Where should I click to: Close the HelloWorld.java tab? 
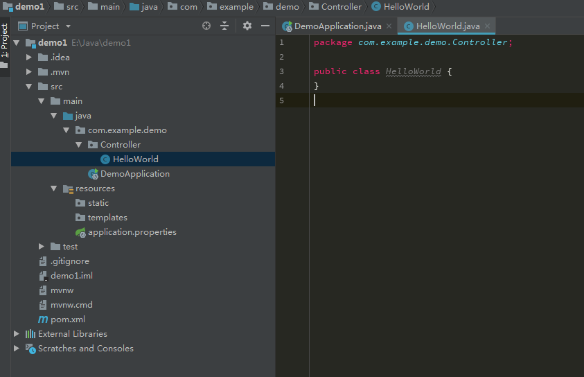pyautogui.click(x=487, y=26)
